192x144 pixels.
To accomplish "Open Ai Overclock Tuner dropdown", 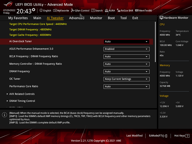I will [x=126, y=42].
